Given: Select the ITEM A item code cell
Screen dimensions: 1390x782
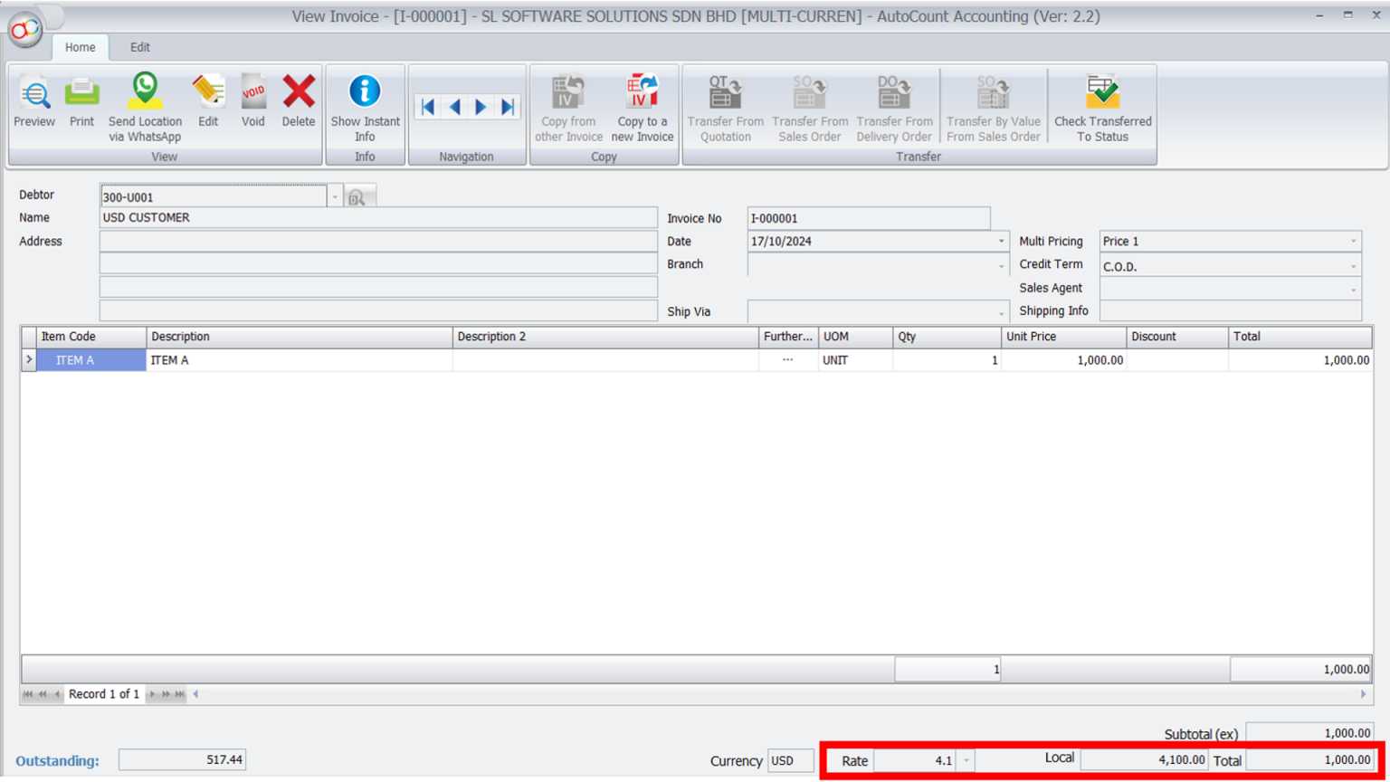Looking at the screenshot, I should 91,360.
